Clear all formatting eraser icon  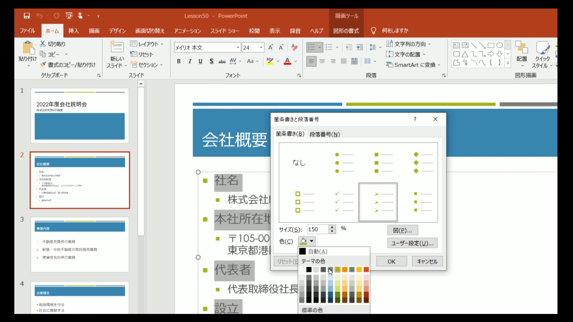(295, 47)
